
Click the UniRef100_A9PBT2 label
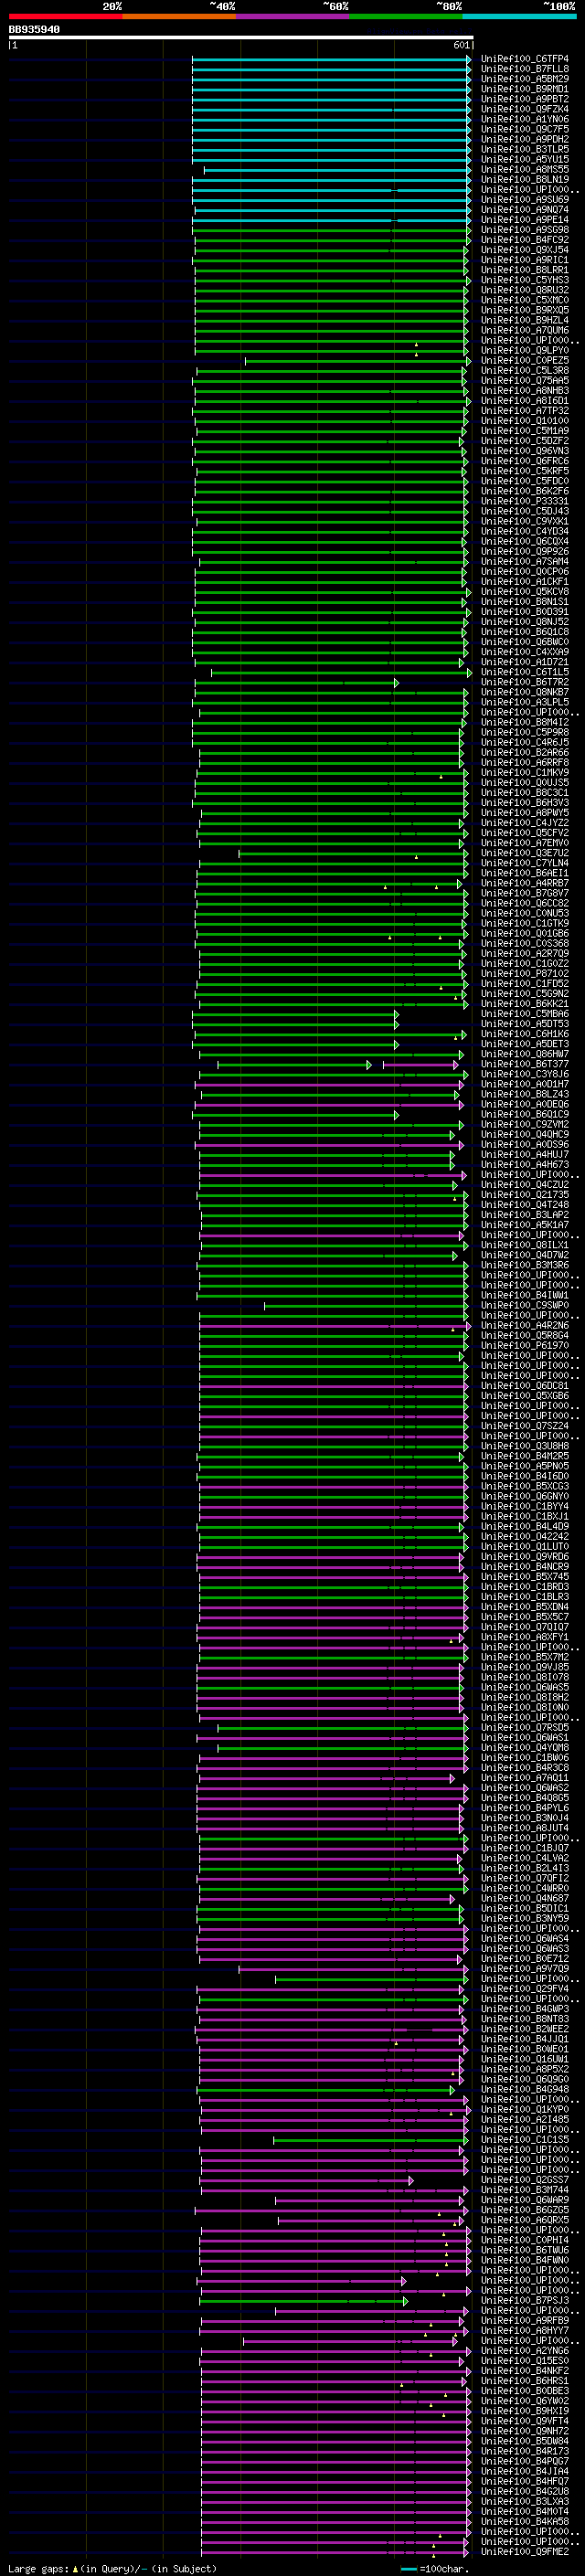pyautogui.click(x=525, y=99)
